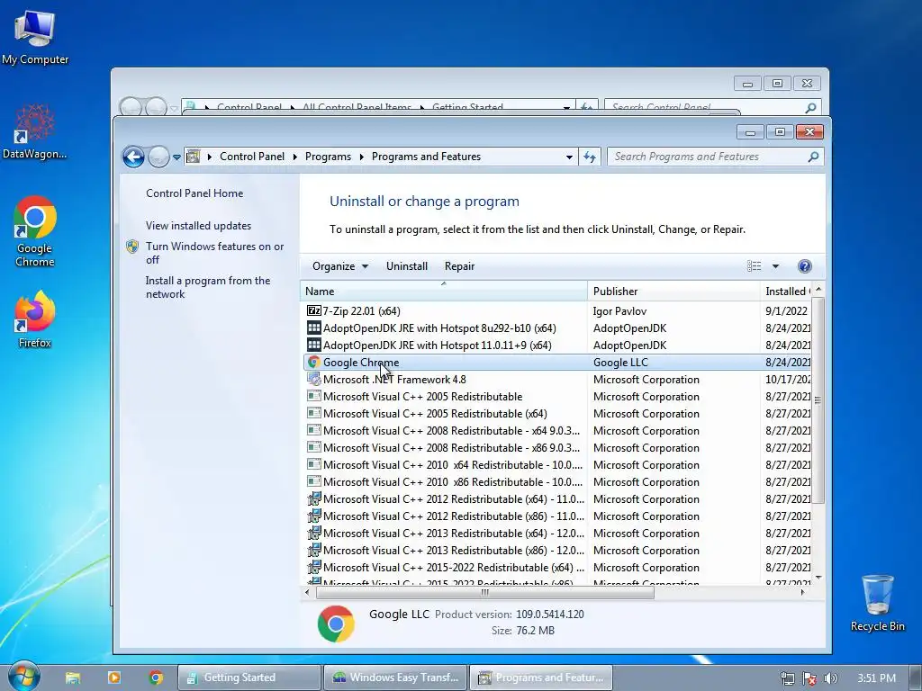Expand the Programs breadcrumb arrow
The image size is (922, 691).
tap(360, 157)
